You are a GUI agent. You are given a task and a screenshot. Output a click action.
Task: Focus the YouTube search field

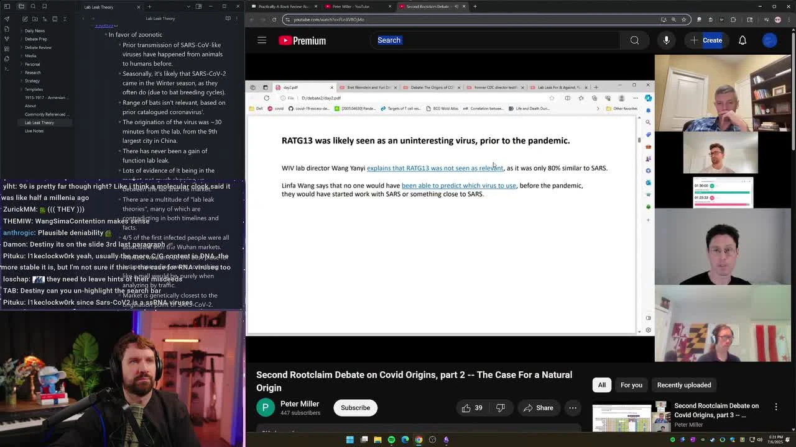click(495, 40)
